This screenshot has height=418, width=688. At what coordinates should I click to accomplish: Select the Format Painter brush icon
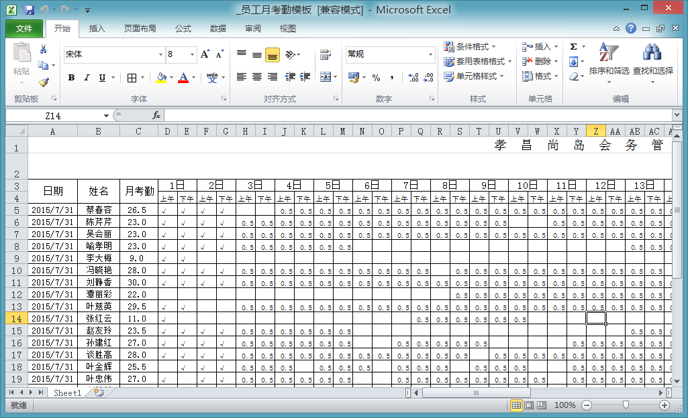pos(43,82)
